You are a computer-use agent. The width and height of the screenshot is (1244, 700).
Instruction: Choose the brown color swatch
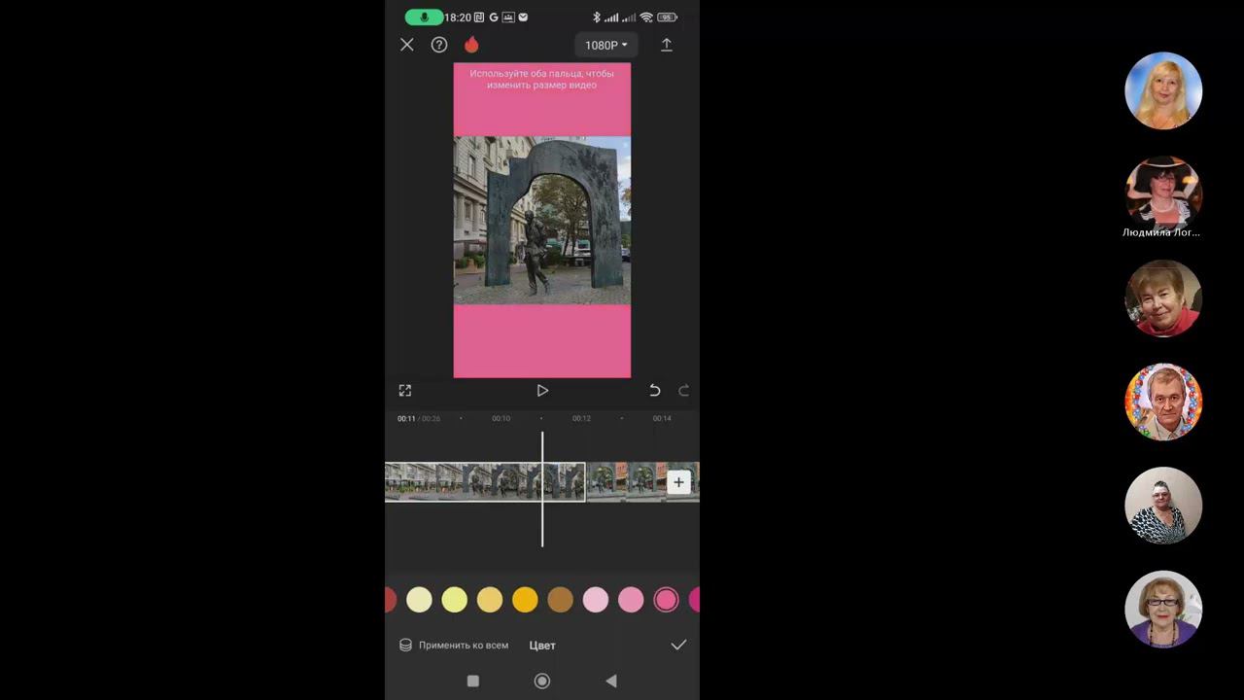(560, 600)
